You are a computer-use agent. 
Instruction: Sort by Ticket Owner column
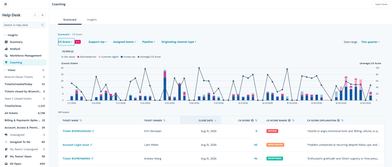click(164, 120)
